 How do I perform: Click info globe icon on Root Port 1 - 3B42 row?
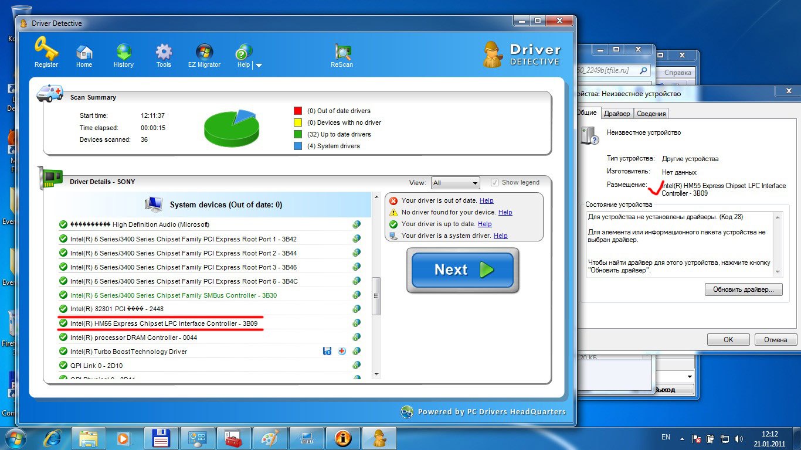[357, 239]
